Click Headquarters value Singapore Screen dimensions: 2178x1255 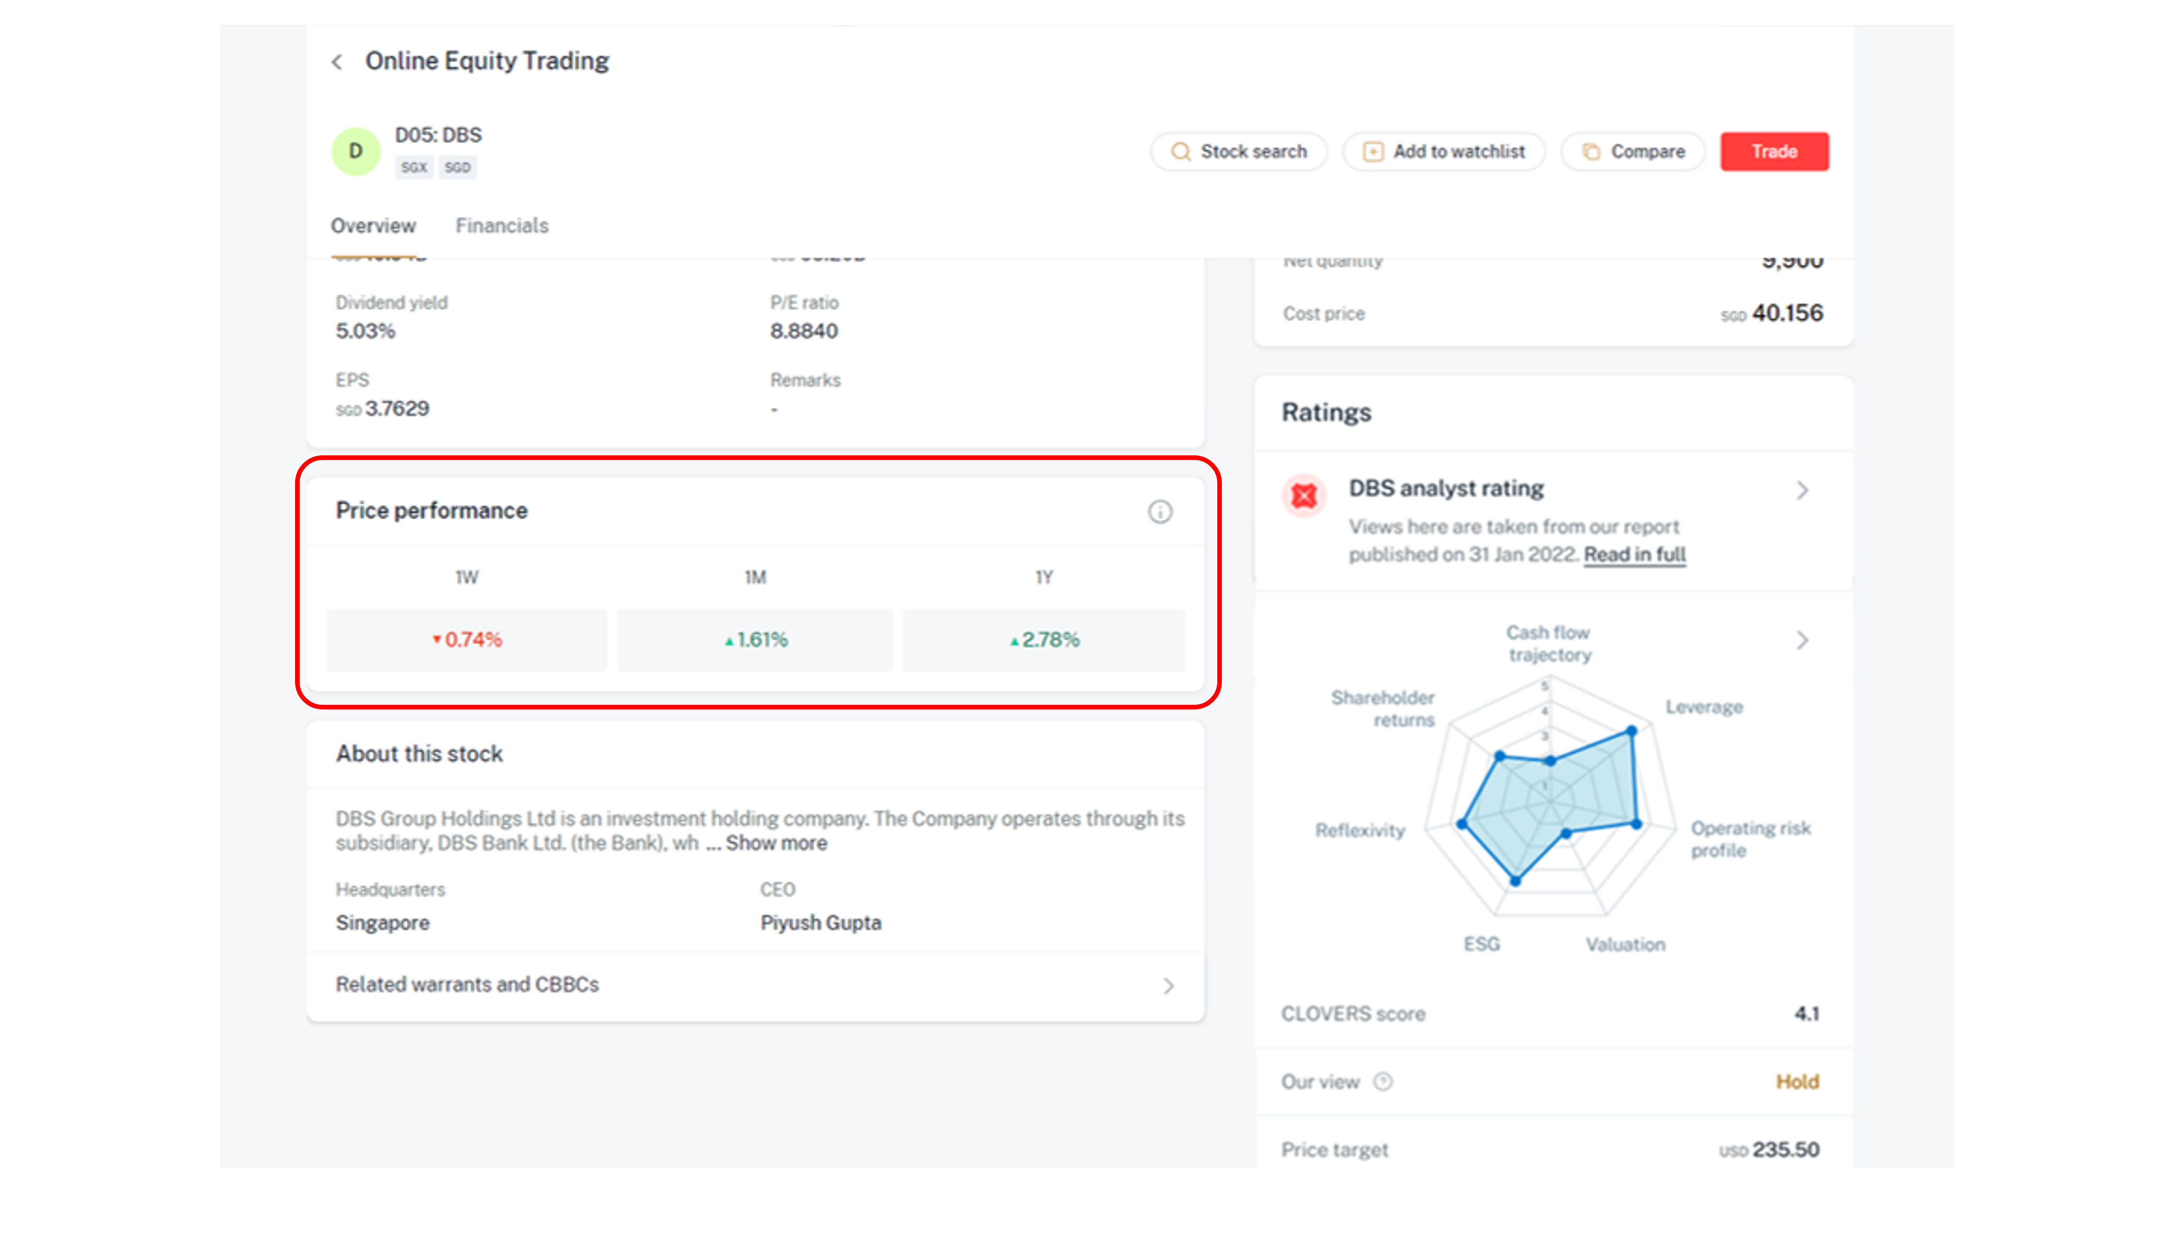coord(383,923)
